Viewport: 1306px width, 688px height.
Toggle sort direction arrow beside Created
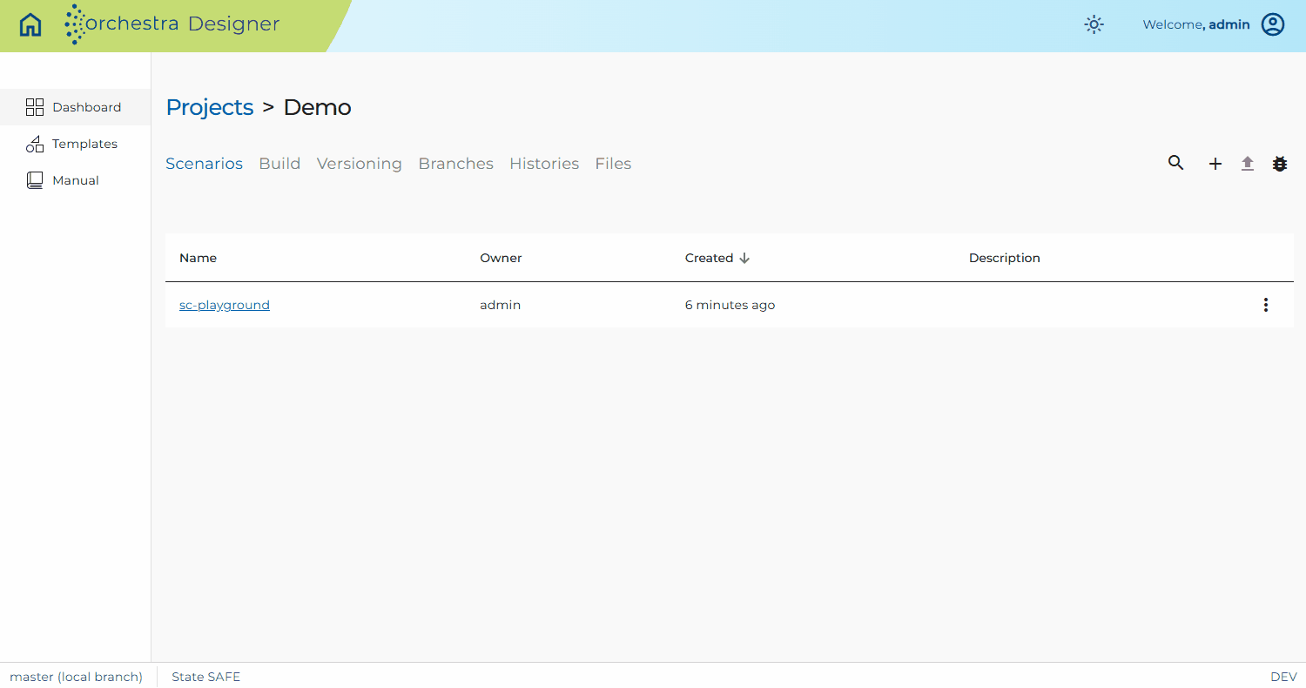click(x=744, y=258)
